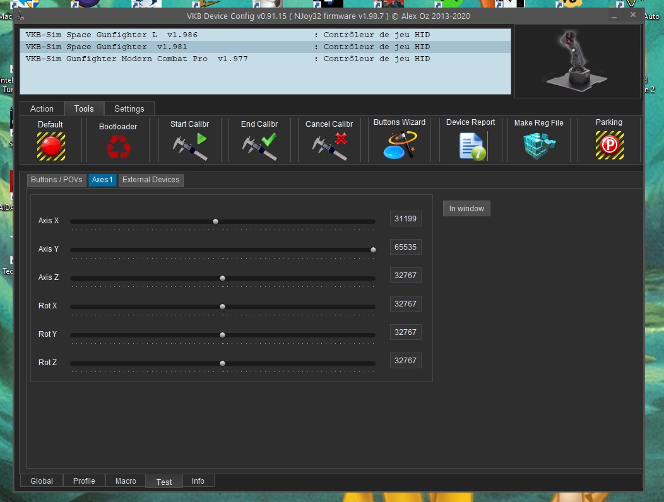Screen dimensions: 664x502
Task: Start calibration with Start Calibr icon
Action: tap(190, 146)
